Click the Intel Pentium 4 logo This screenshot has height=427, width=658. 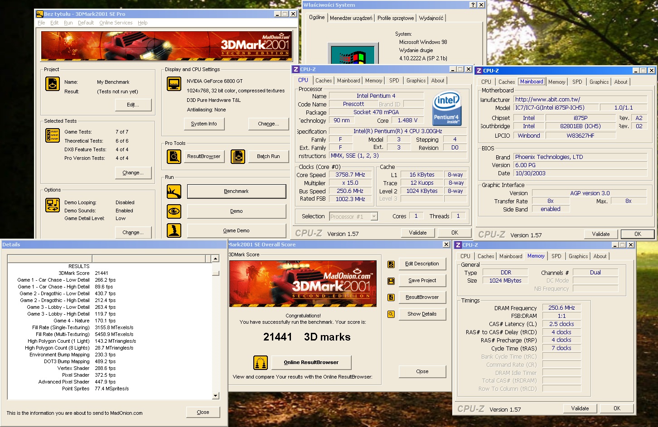click(447, 108)
